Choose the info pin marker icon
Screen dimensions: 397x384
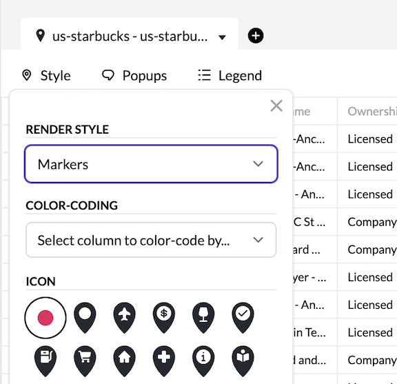(203, 361)
